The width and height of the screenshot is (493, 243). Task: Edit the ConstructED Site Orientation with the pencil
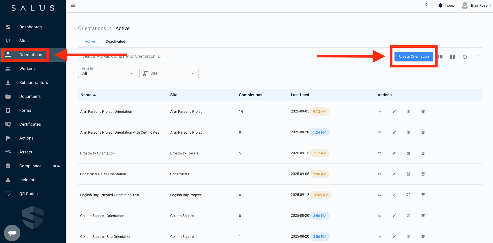[394, 174]
